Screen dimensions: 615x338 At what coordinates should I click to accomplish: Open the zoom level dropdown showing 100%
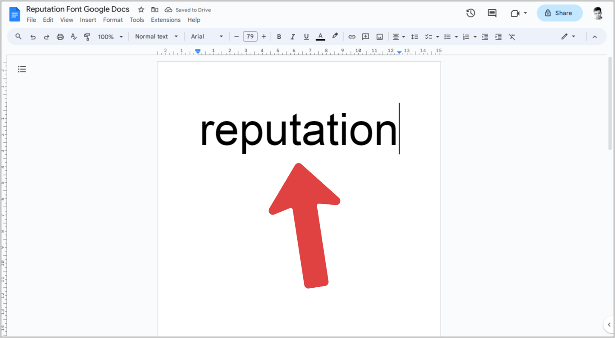click(109, 37)
